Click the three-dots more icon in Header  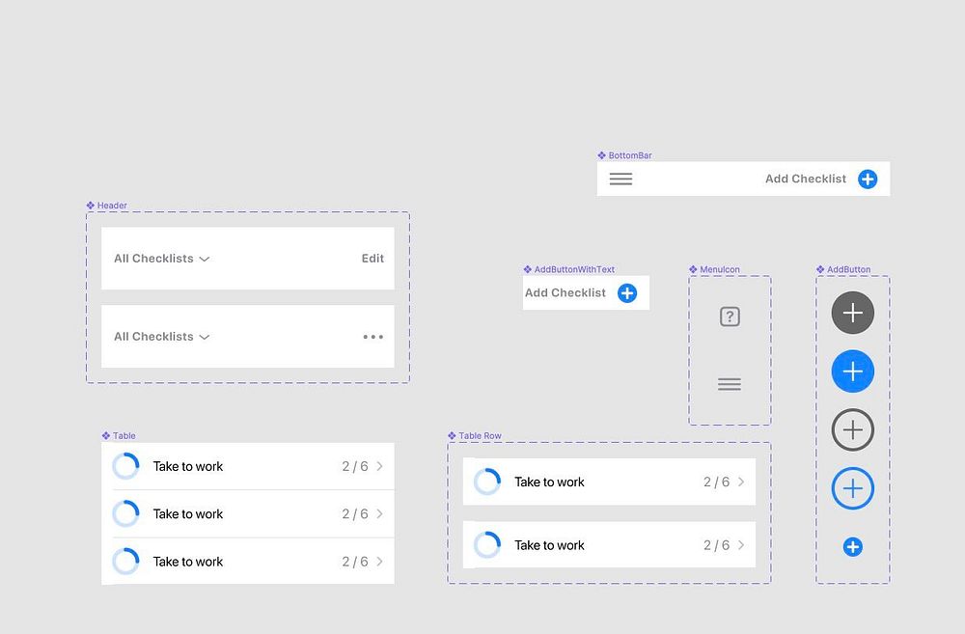(x=372, y=337)
